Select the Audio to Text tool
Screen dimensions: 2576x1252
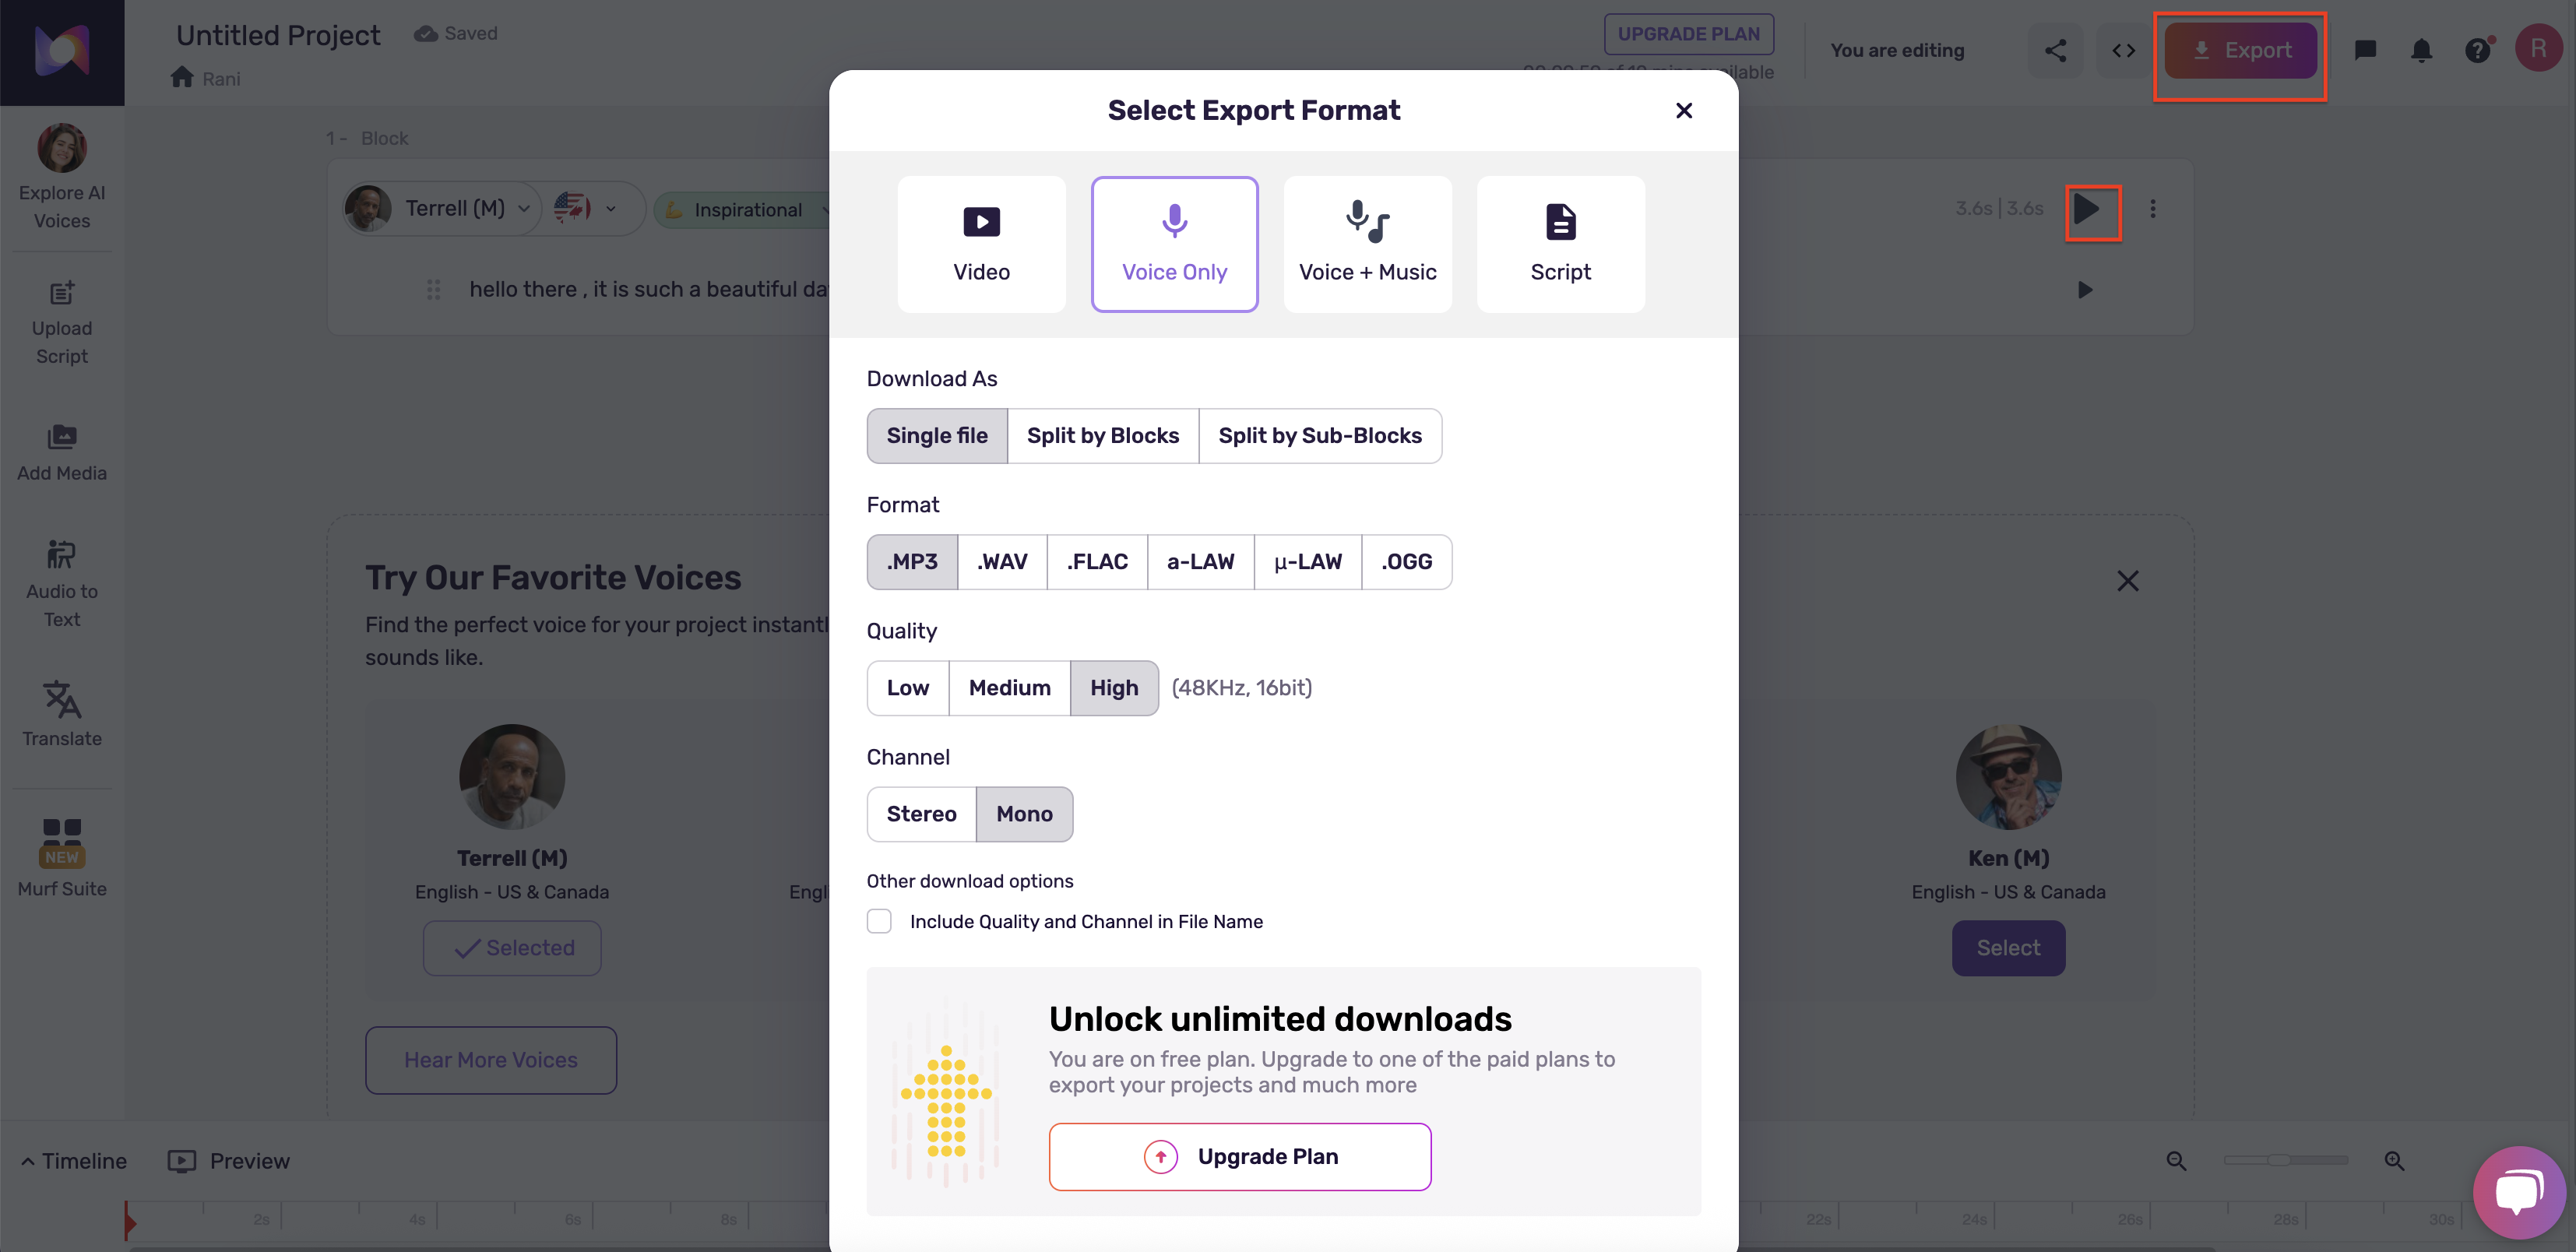coord(62,582)
